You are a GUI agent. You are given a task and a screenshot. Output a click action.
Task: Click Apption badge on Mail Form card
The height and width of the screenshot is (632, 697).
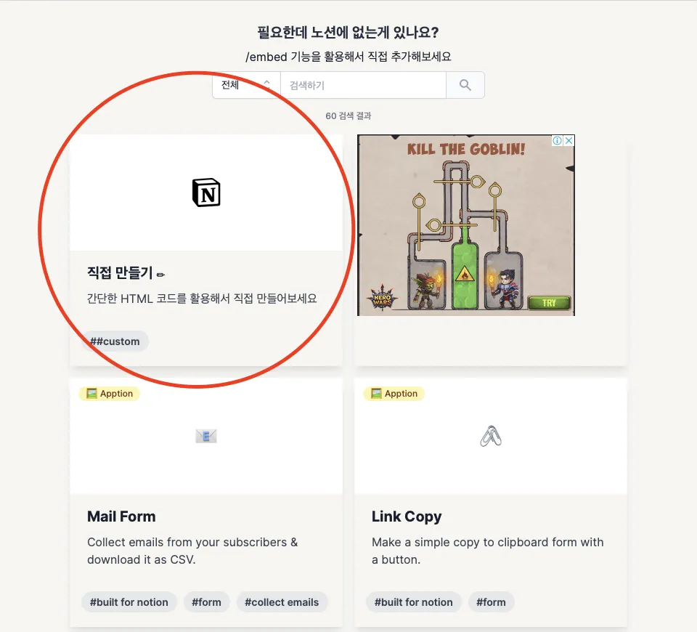point(110,394)
